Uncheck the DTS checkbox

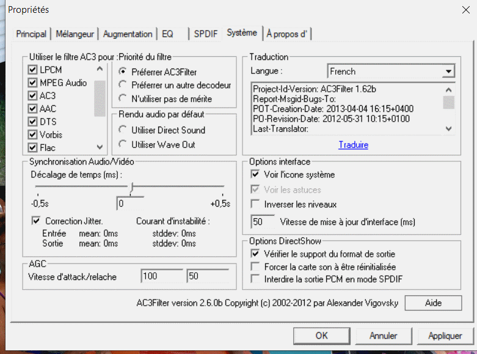pos(32,122)
